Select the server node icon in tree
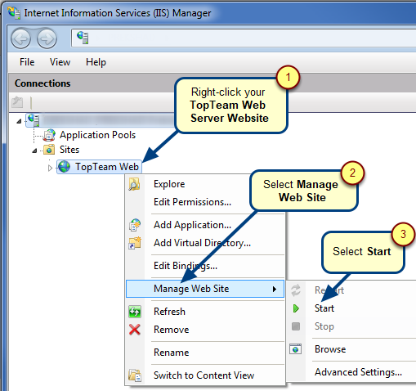This screenshot has width=416, height=391. click(34, 120)
